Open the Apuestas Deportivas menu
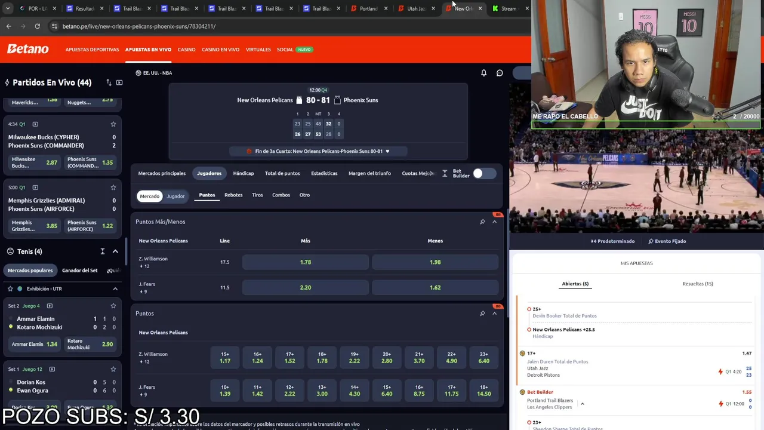This screenshot has height=430, width=764. tap(92, 50)
